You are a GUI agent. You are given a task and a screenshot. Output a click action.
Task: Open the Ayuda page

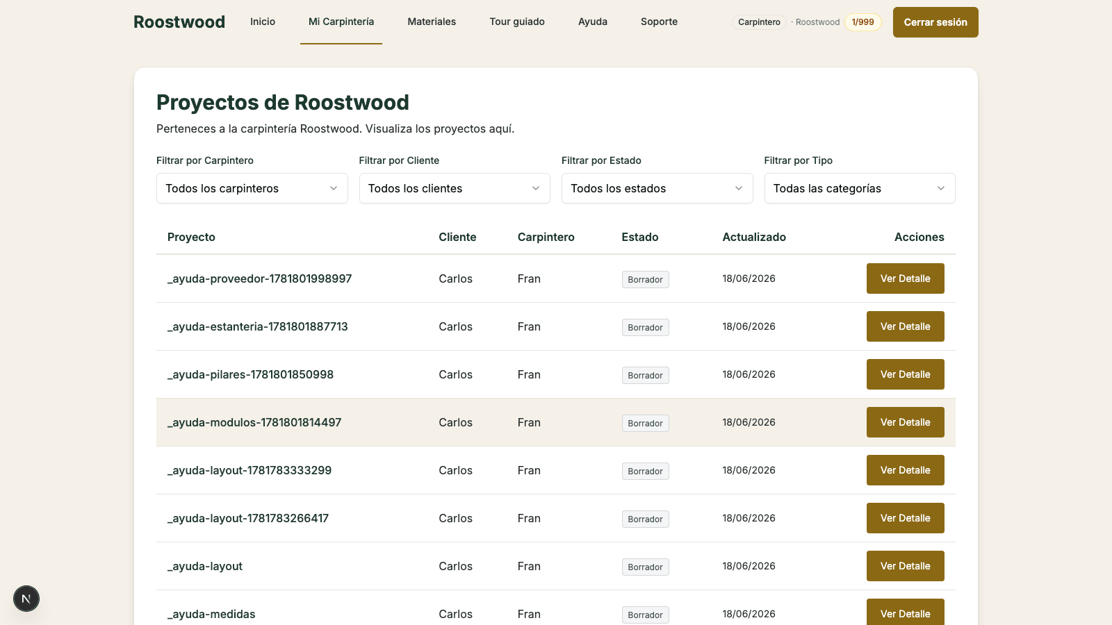(x=593, y=22)
